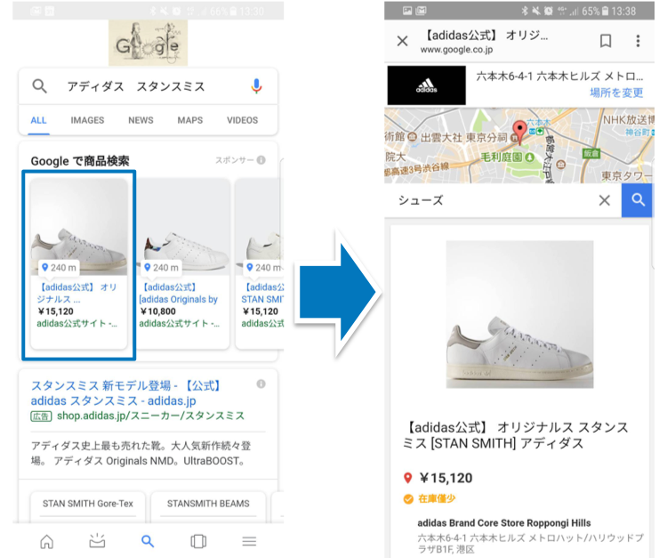Tap the tabs icon in the bottom bar
The image size is (667, 558).
point(198,541)
